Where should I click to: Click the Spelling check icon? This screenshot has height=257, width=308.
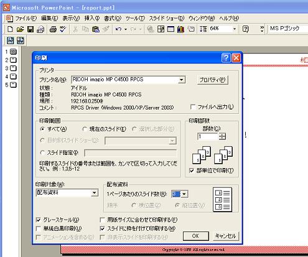(x=63, y=29)
